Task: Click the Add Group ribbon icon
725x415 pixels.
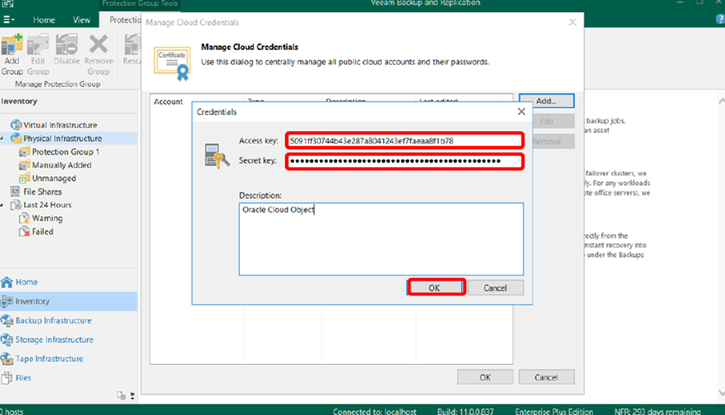Action: (11, 55)
